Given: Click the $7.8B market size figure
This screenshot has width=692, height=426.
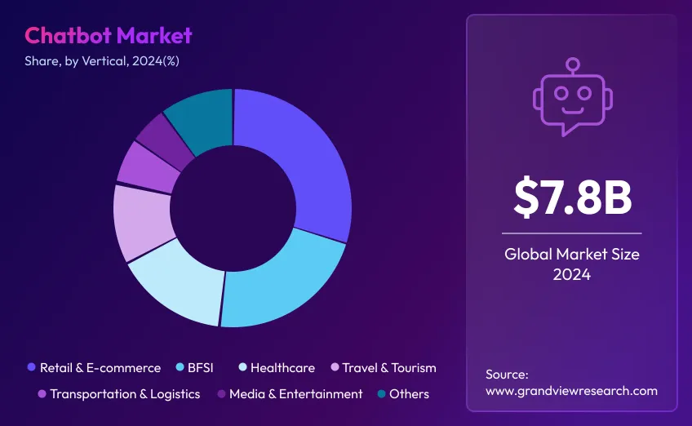Looking at the screenshot, I should [572, 197].
